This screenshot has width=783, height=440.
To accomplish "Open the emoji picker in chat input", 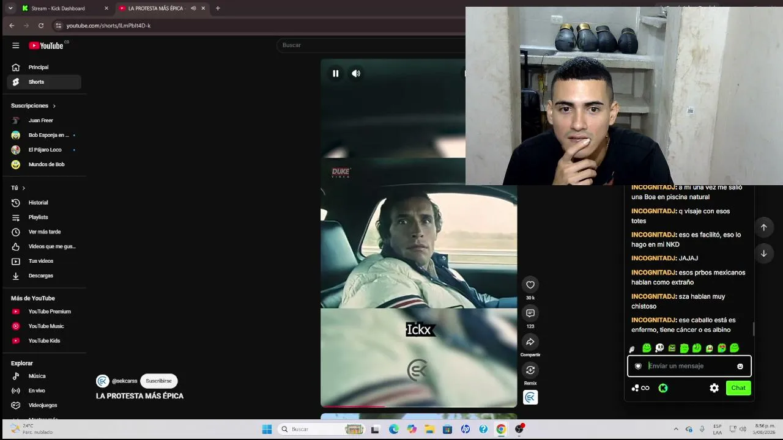I will (x=740, y=366).
